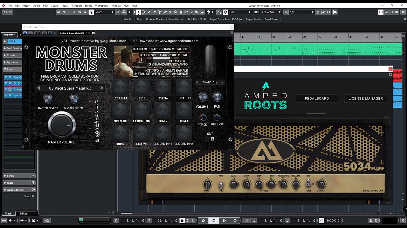Viewport: 407px width, 228px height.
Task: Toggle the Snap icon next to Grid
Action: pos(225,12)
